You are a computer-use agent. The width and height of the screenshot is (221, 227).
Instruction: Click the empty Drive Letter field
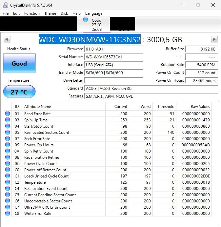113,80
